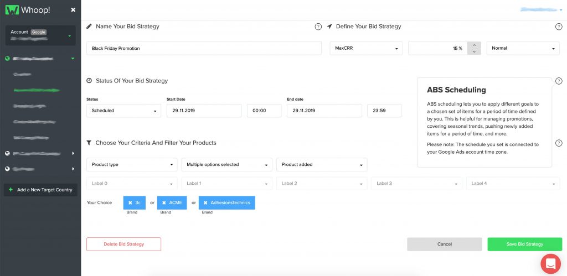Click the arrow icon beside Define Your Bid Strategy
The height and width of the screenshot is (276, 567).
point(329,27)
